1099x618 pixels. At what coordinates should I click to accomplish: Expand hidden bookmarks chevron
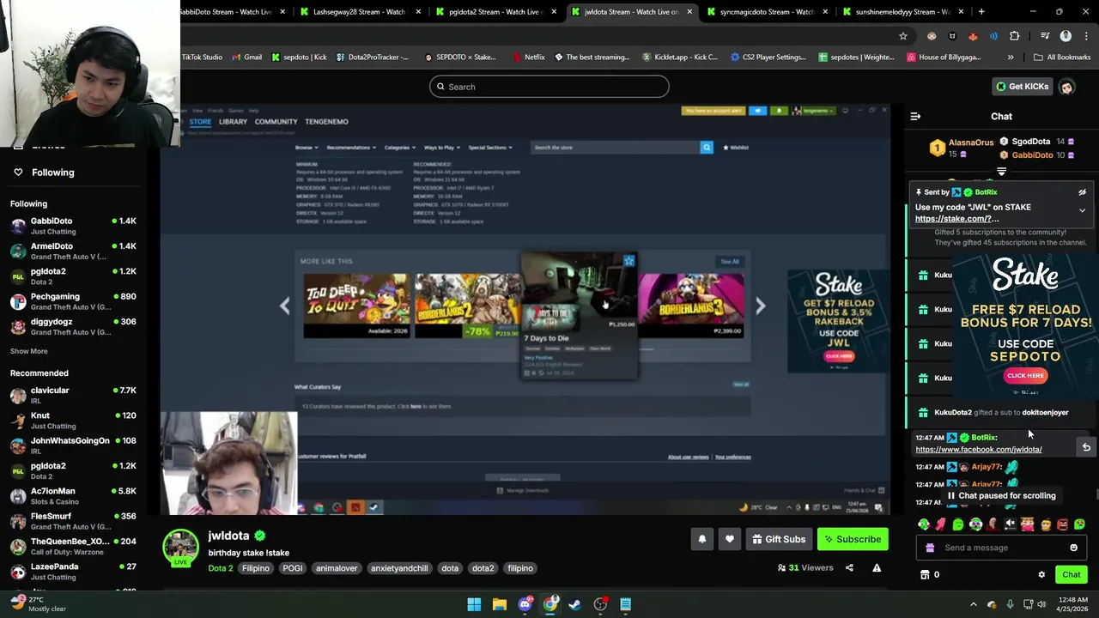(x=1010, y=58)
